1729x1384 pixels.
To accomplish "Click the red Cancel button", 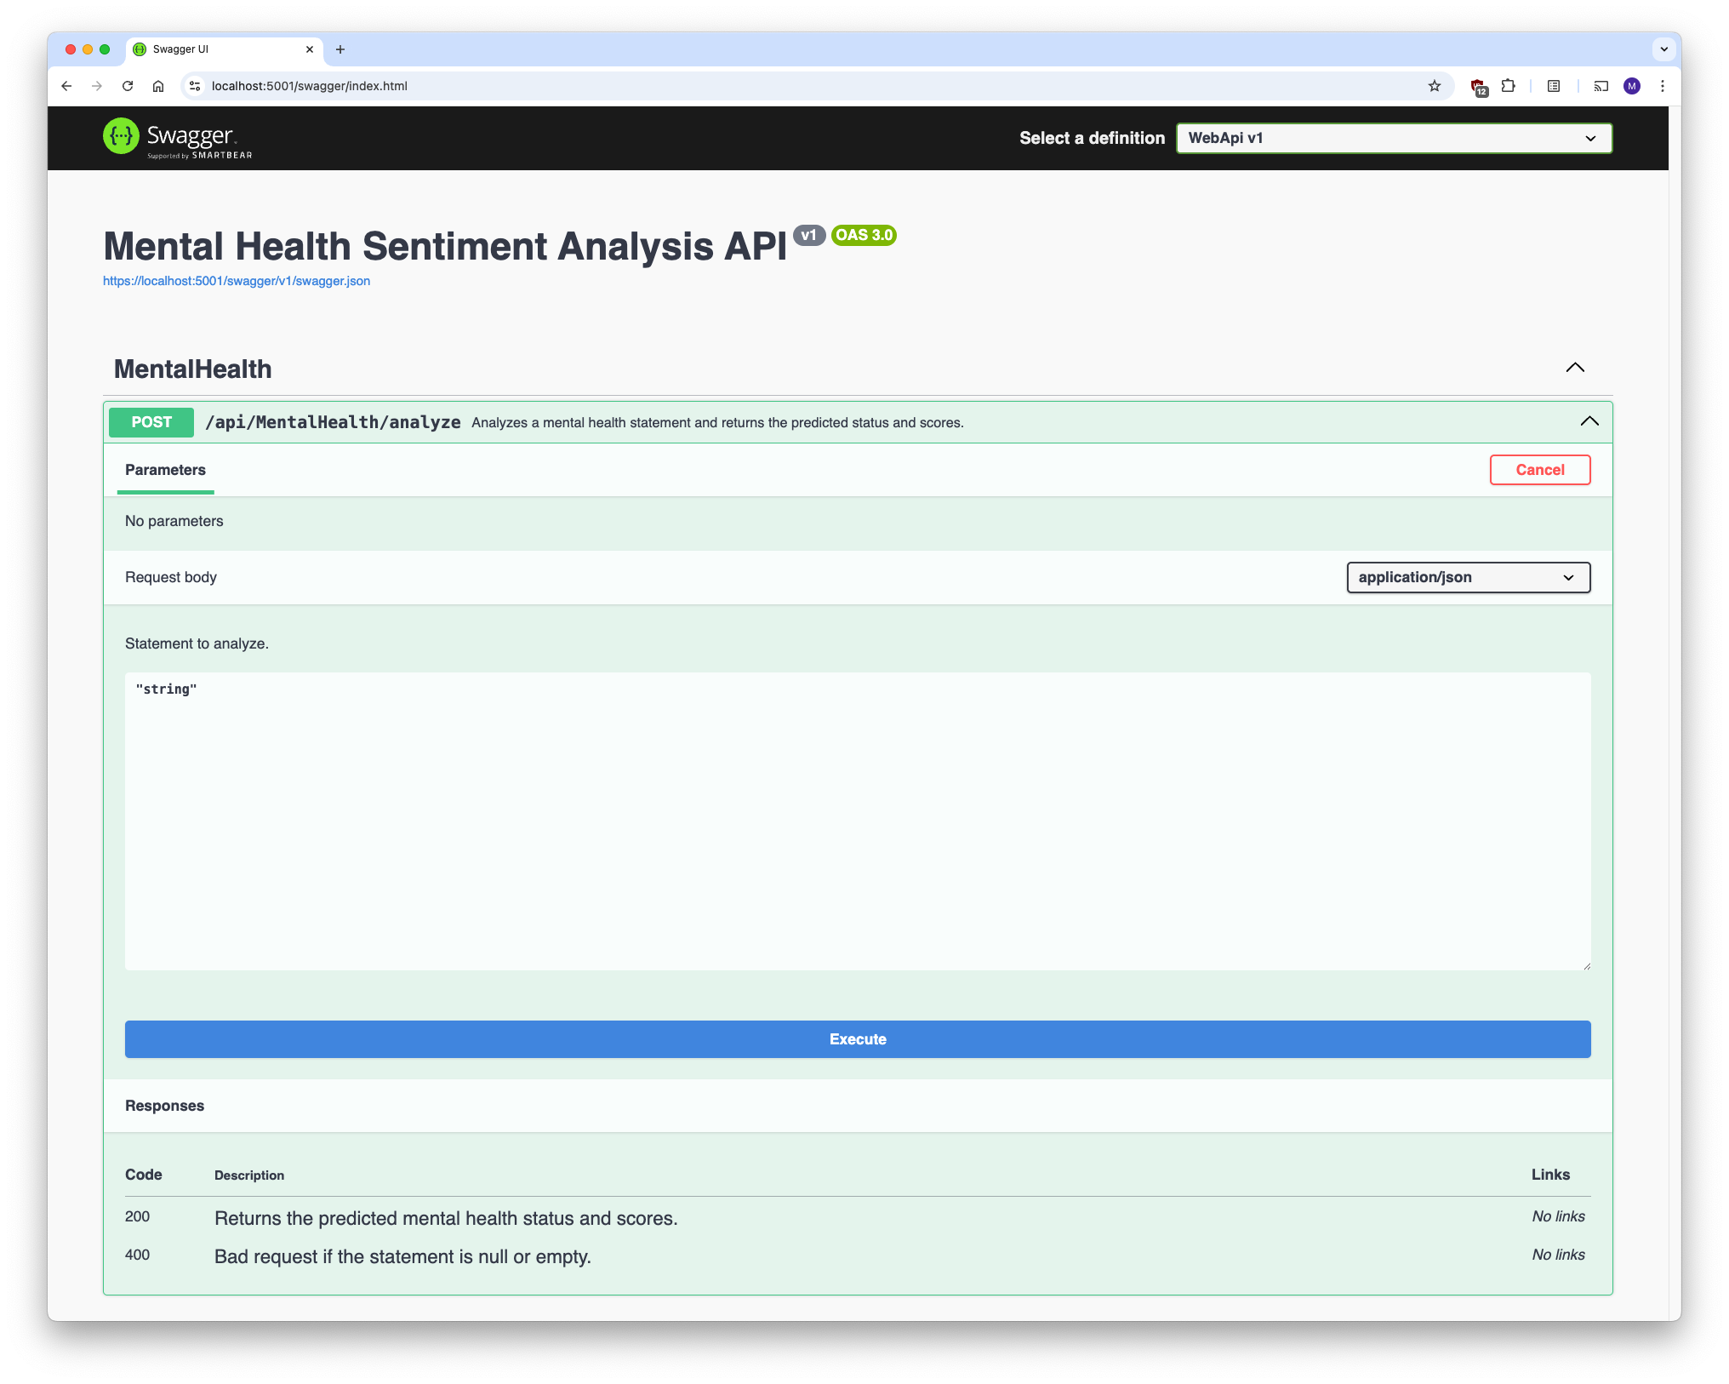I will pos(1539,470).
